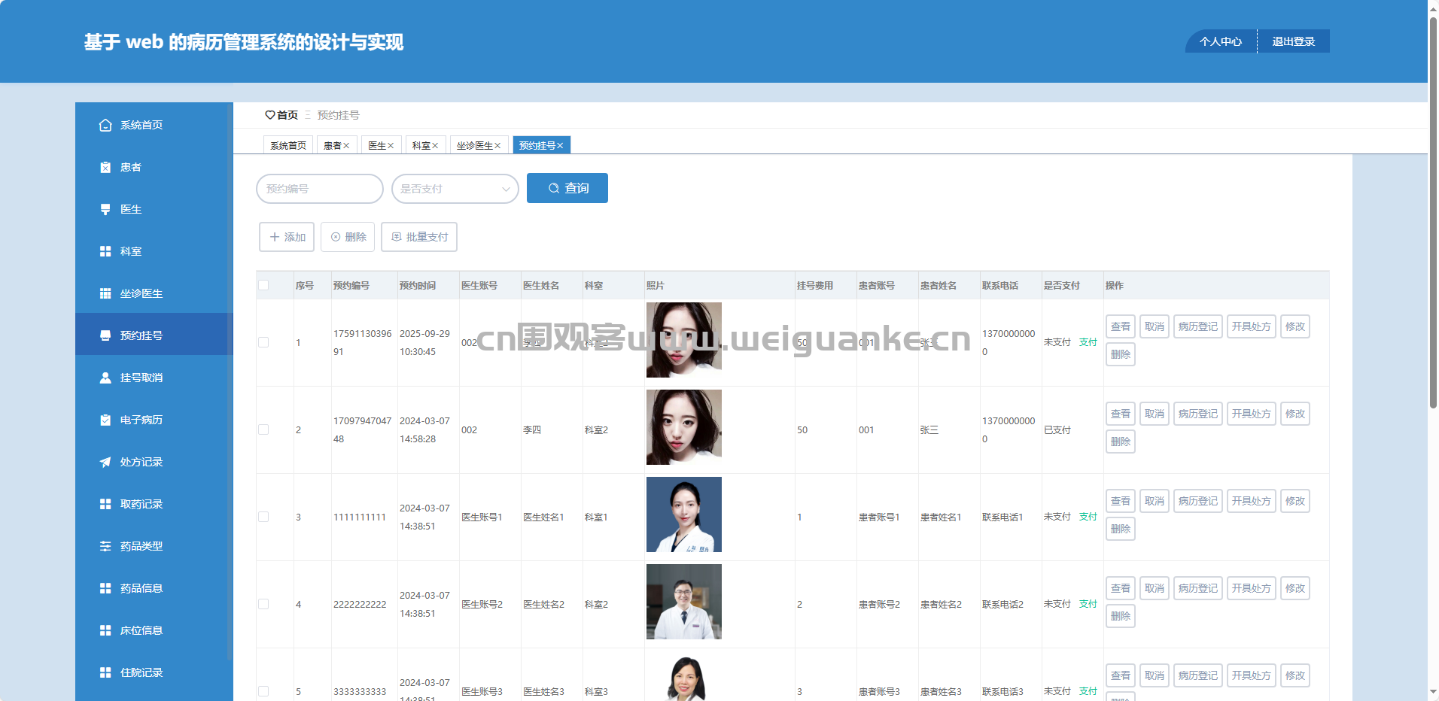Click 支付 link in first row

[1088, 342]
